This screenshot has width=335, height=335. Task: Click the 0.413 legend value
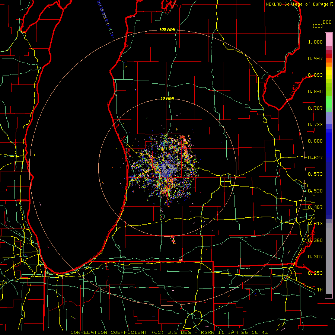(x=315, y=224)
